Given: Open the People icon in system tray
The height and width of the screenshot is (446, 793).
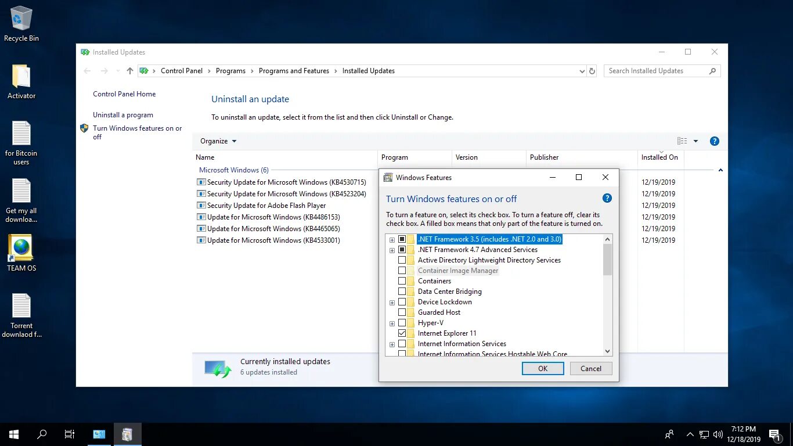Looking at the screenshot, I should click(669, 434).
